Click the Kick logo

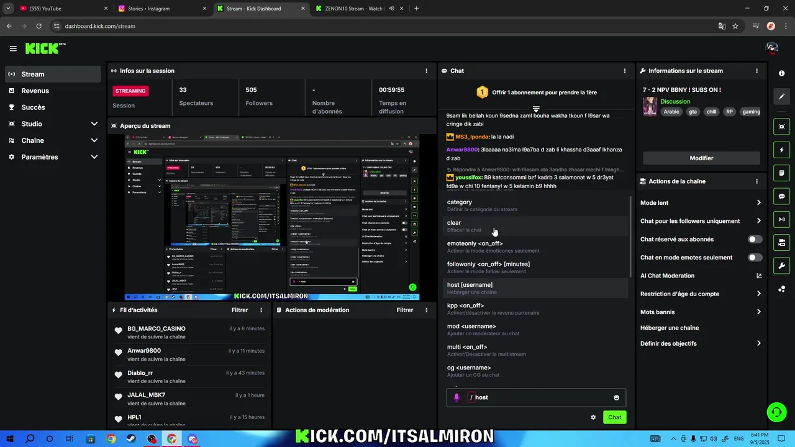pos(45,48)
